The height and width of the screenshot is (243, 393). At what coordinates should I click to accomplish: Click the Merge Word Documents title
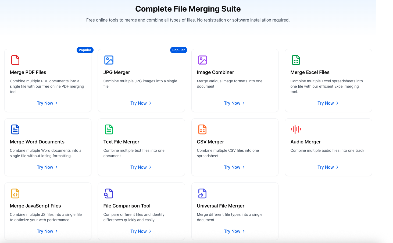[37, 142]
